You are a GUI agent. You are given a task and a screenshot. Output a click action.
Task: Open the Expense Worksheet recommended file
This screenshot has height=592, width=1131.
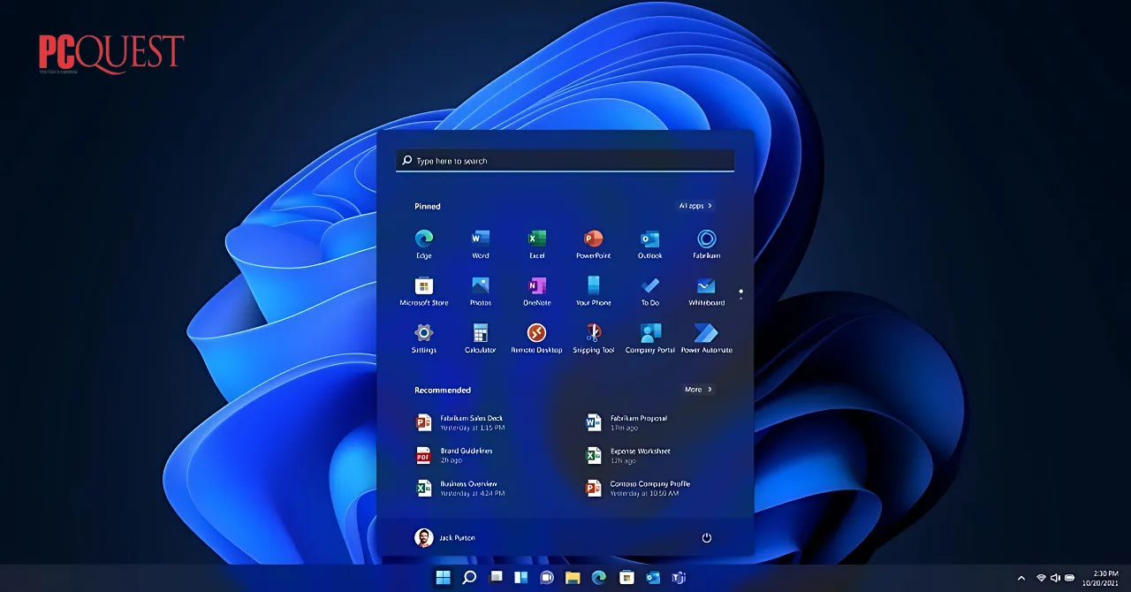(632, 455)
